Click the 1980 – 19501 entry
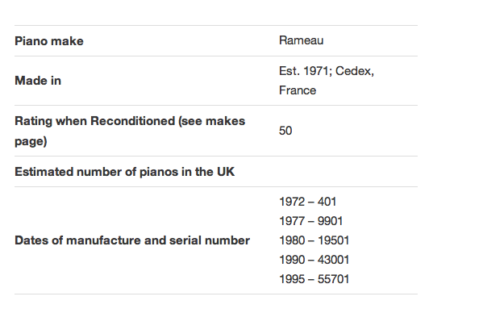Screen dimensions: 483x334 (314, 240)
